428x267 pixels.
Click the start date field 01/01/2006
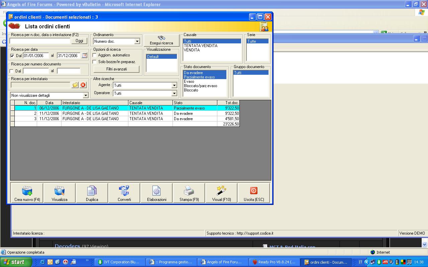tap(36, 56)
